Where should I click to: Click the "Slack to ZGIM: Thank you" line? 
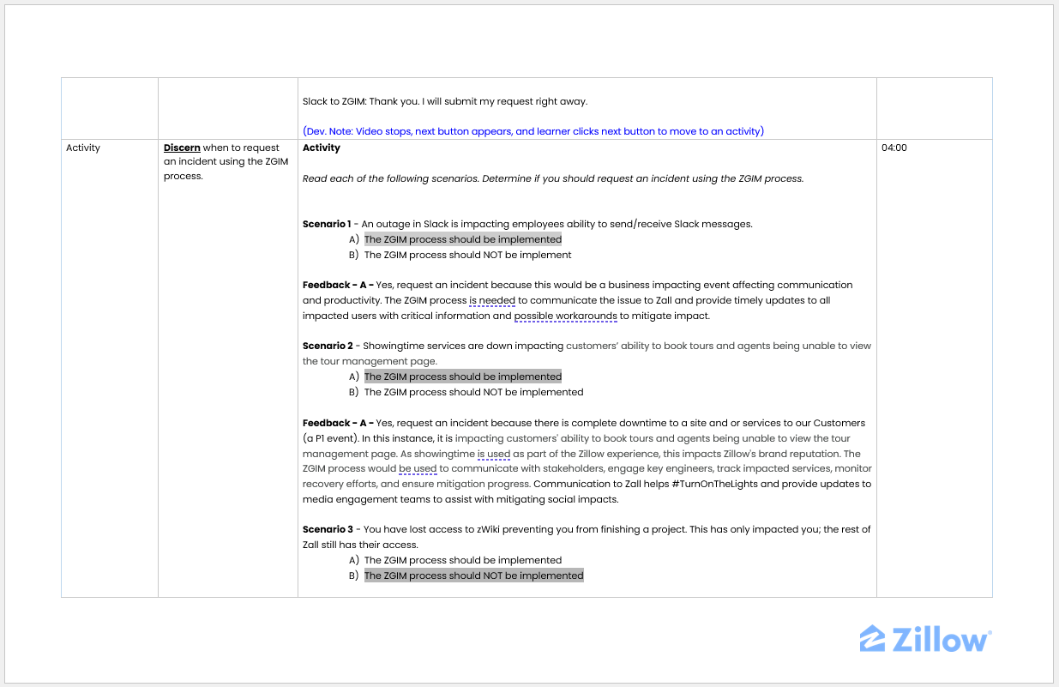(445, 101)
